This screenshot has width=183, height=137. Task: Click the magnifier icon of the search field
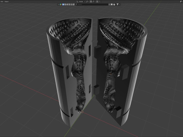(76, 5)
